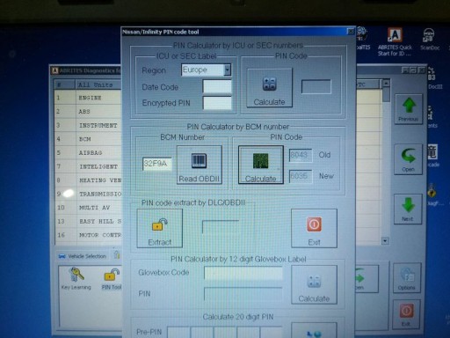Image resolution: width=450 pixels, height=338 pixels.
Task: Click the Glovebox Code input field
Action: [243, 273]
